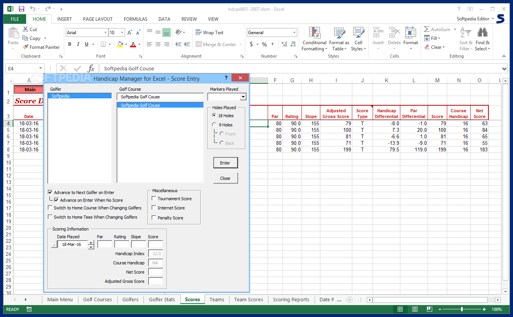
Task: Open the Markers Played dropdown
Action: 243,97
